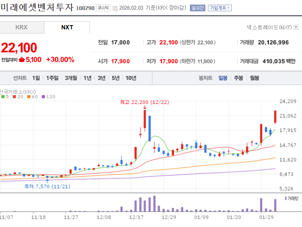Click the 코스닥 market badge
The width and height of the screenshot is (302, 227).
tap(103, 8)
